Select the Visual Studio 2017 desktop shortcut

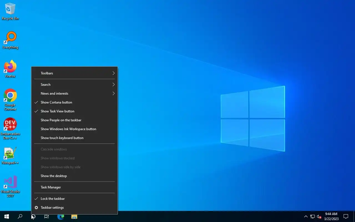10,186
